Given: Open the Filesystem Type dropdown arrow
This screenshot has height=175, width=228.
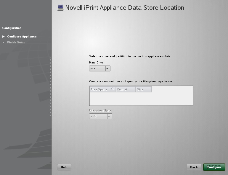Looking at the screenshot, I should pos(110,116).
